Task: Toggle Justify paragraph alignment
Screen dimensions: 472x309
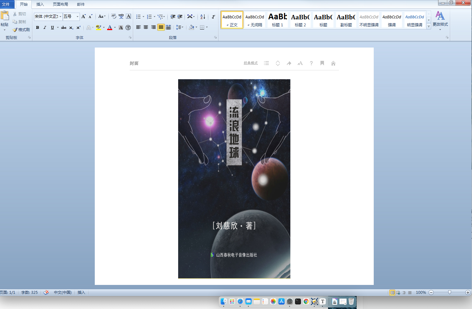Action: click(161, 27)
